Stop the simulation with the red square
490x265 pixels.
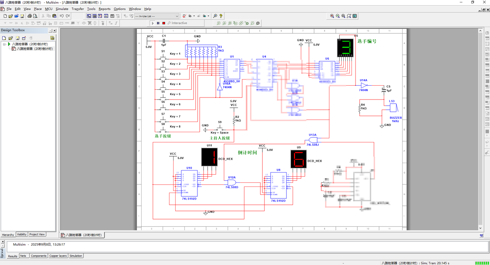(164, 23)
